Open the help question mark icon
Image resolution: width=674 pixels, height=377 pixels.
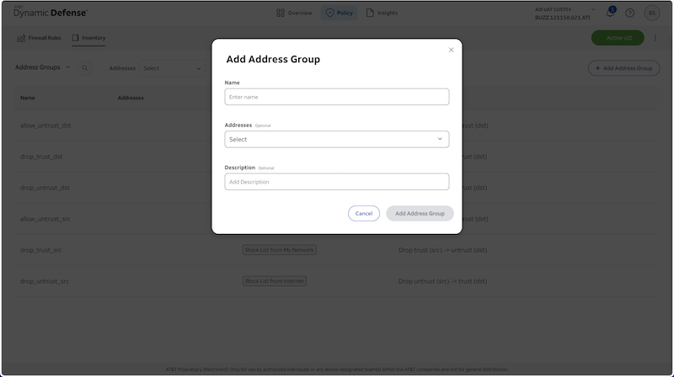pyautogui.click(x=629, y=13)
